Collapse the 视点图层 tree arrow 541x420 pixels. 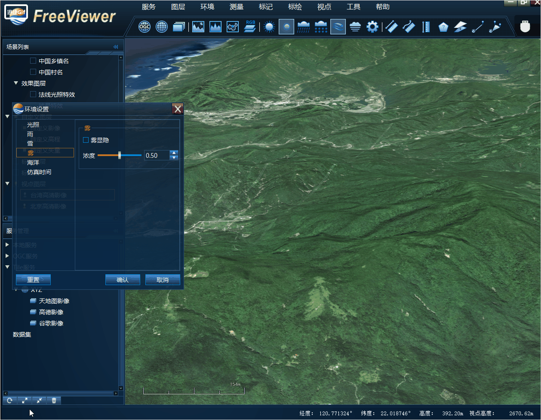(x=7, y=184)
